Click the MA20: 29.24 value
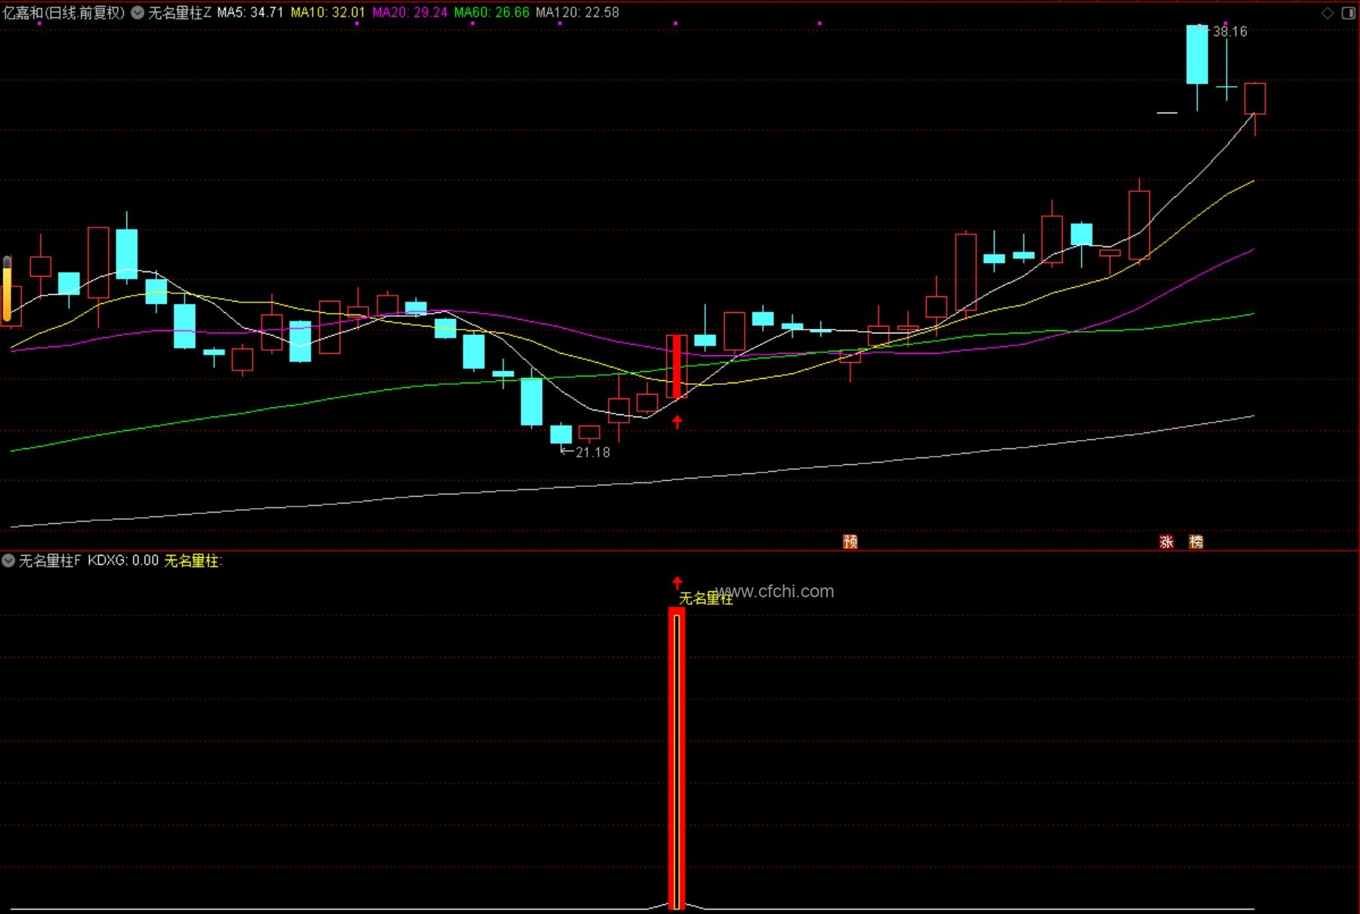1360x914 pixels. [x=410, y=12]
